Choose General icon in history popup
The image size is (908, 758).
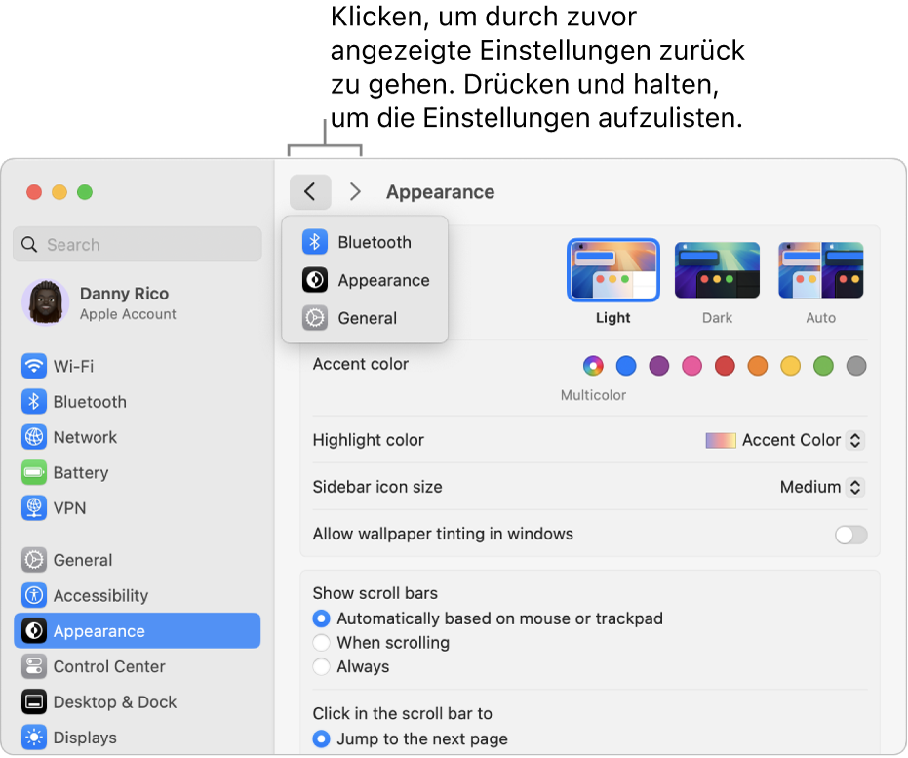315,318
